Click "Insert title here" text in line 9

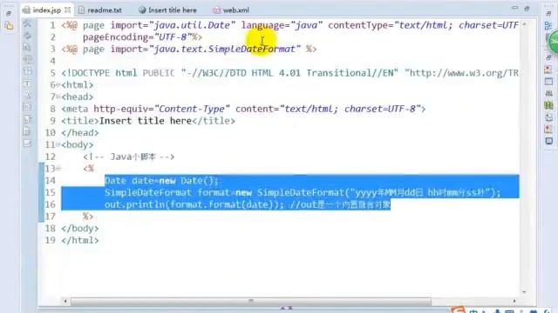click(x=146, y=121)
